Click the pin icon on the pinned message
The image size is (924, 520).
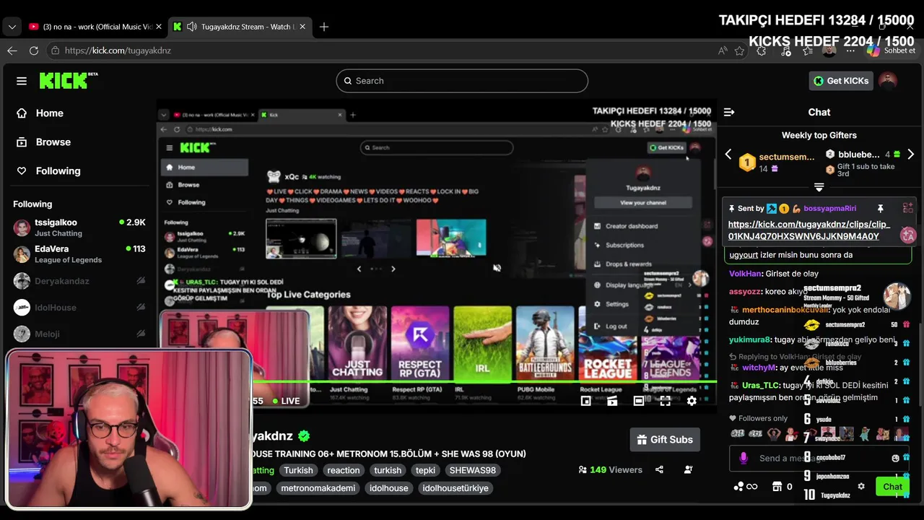(x=880, y=209)
